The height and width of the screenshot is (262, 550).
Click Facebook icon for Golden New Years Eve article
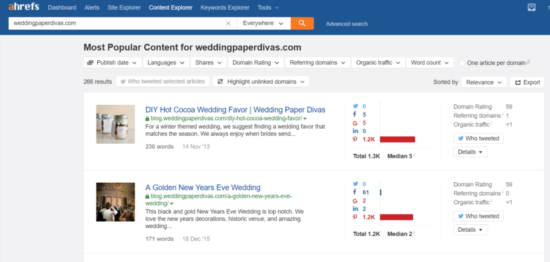click(x=355, y=192)
